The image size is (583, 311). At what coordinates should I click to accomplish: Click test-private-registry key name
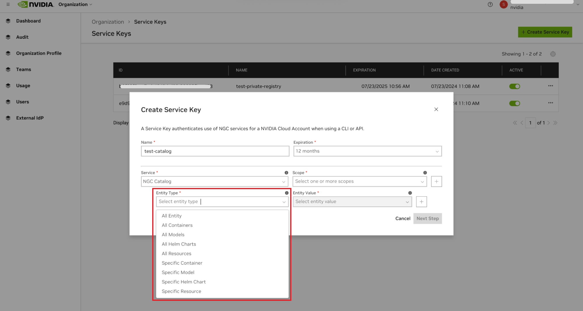pos(258,86)
